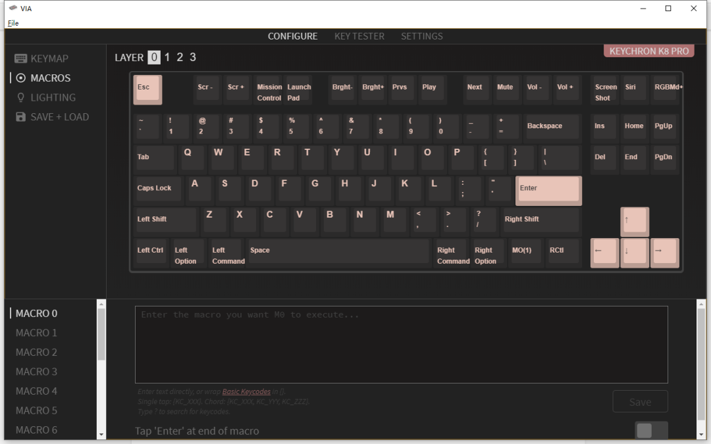Select Macro 4 in the list

tap(36, 391)
